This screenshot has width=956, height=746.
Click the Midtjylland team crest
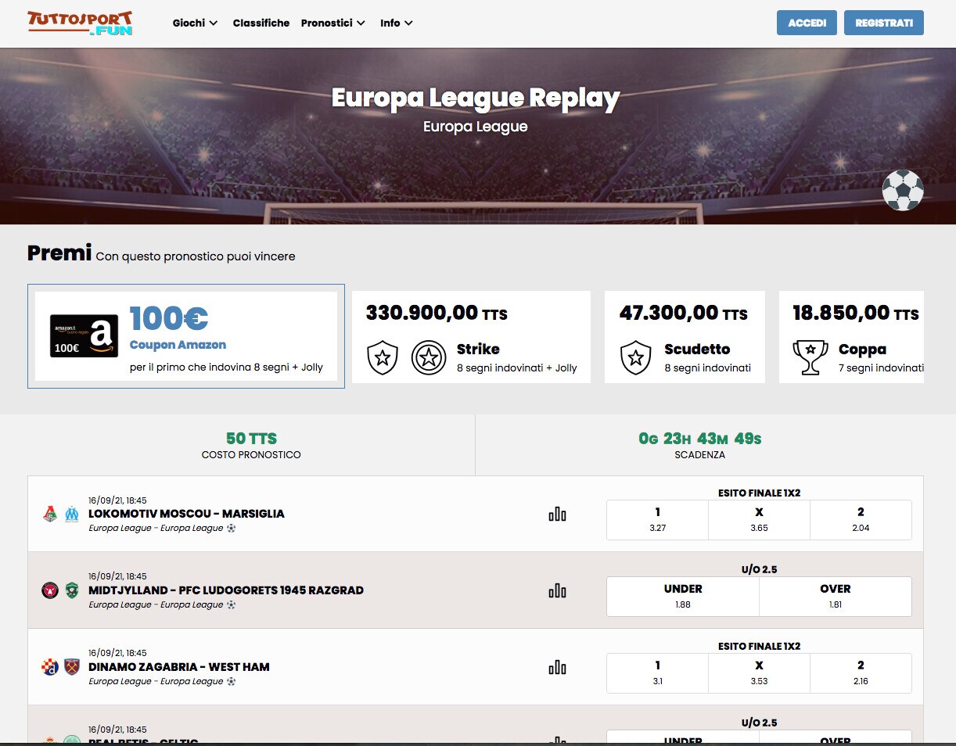point(50,590)
